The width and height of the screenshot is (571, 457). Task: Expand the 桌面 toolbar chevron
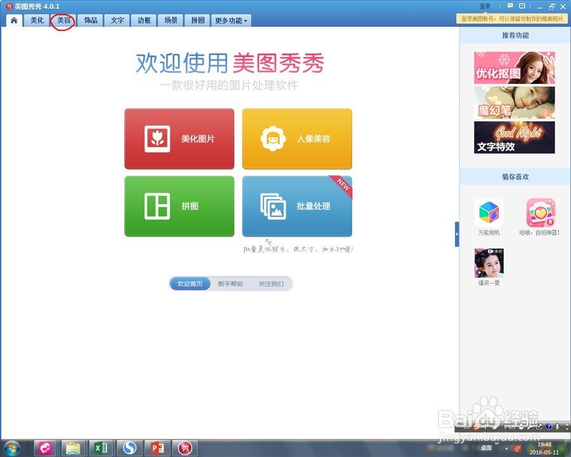497,444
